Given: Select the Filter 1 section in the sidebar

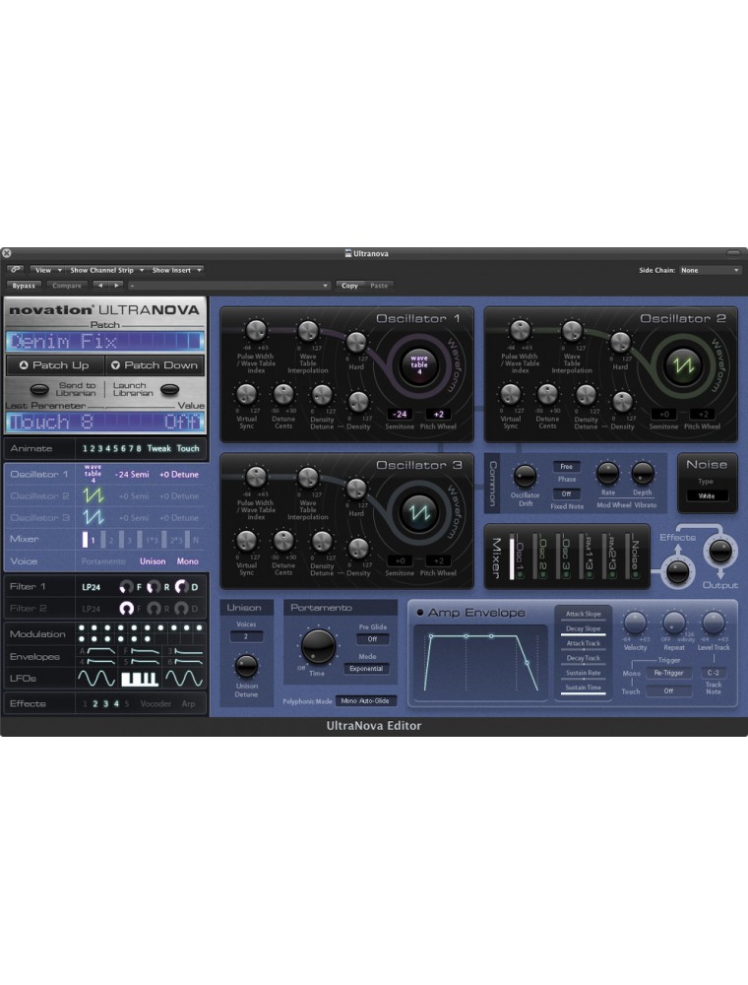Looking at the screenshot, I should 105,587.
